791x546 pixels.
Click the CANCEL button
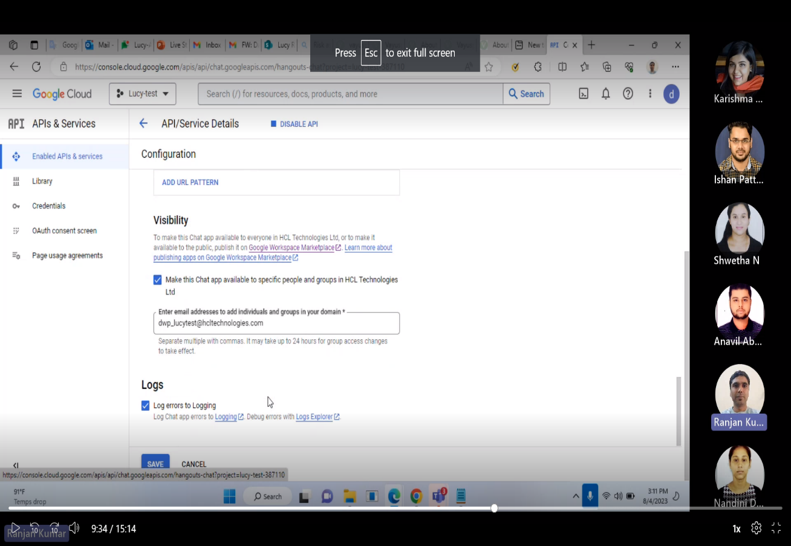(194, 464)
